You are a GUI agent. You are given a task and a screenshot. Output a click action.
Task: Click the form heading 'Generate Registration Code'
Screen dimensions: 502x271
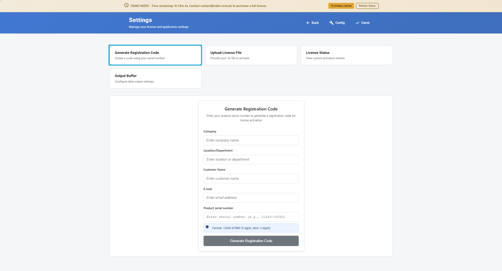[251, 109]
